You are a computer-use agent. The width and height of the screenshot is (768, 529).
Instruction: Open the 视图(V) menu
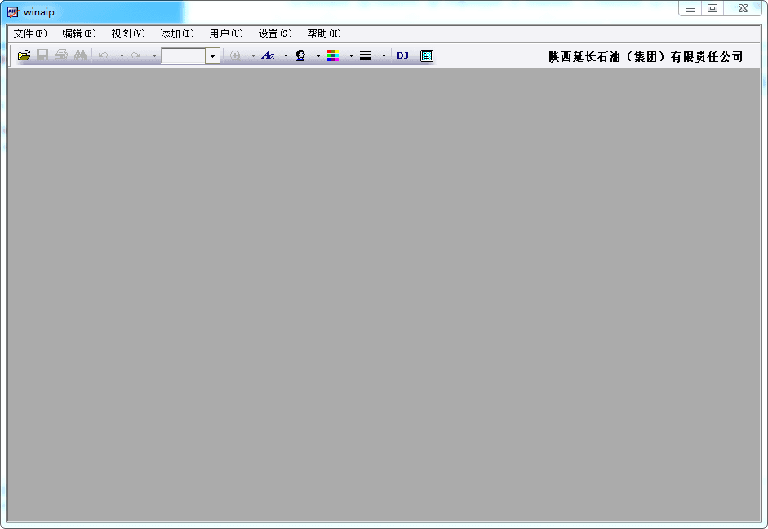[x=128, y=33]
